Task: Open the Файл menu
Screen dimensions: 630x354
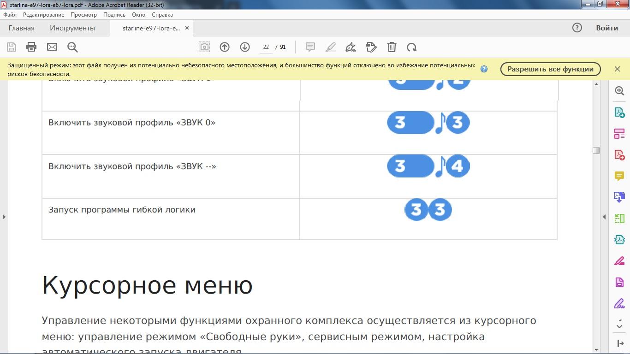Action: (x=10, y=15)
